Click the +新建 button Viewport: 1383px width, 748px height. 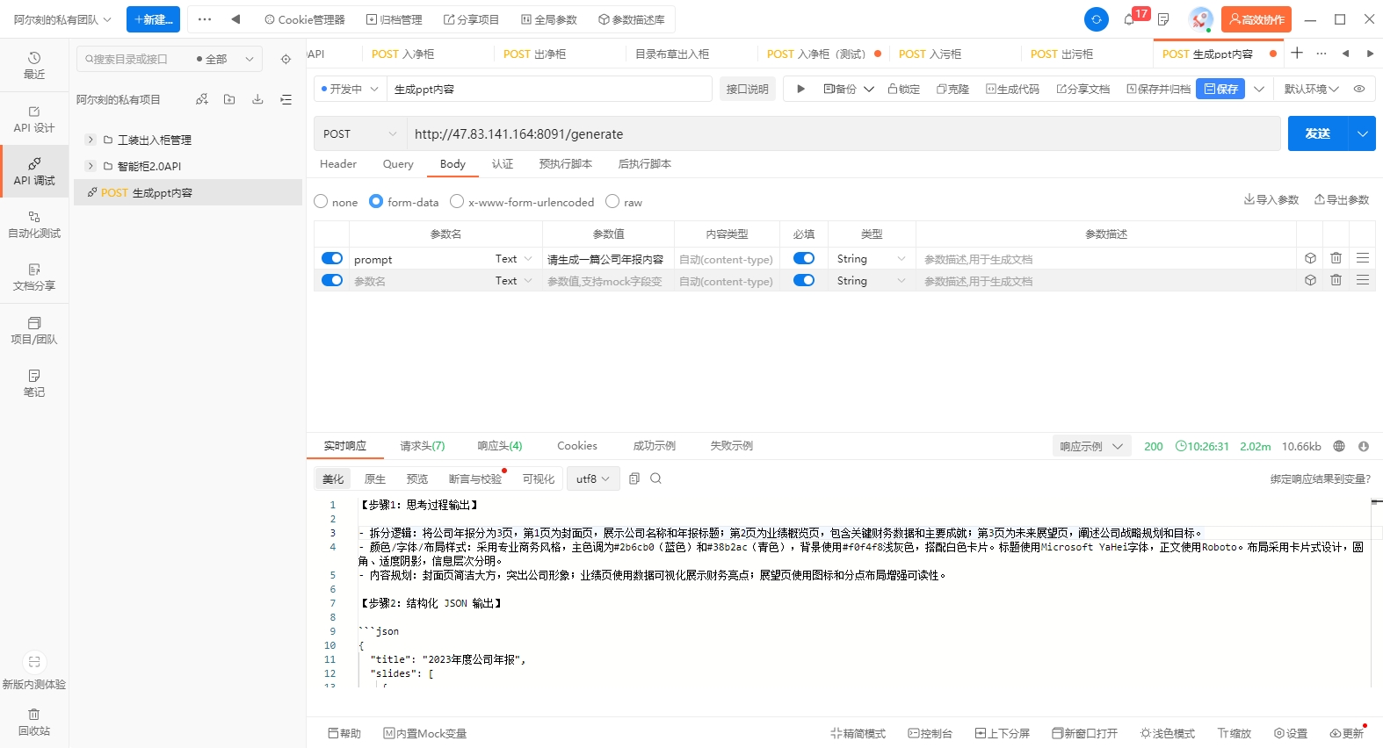pos(153,19)
